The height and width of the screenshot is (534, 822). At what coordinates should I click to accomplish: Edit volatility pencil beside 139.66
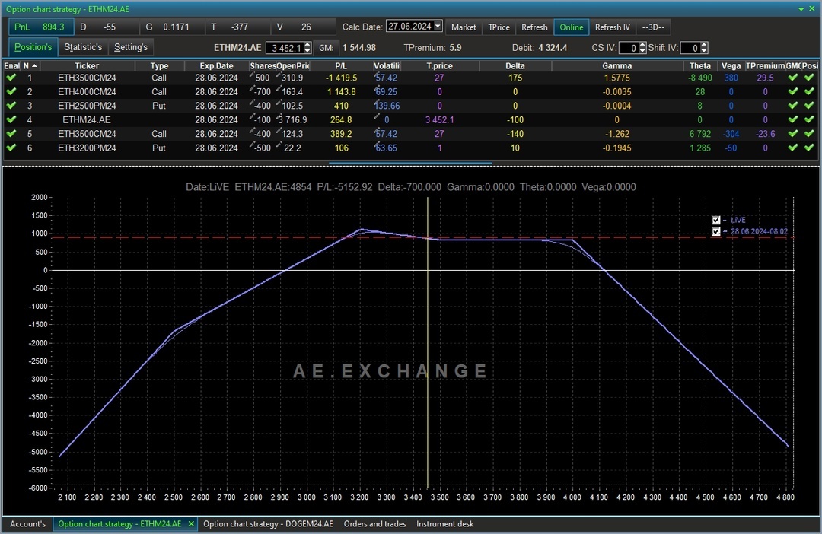(x=377, y=103)
